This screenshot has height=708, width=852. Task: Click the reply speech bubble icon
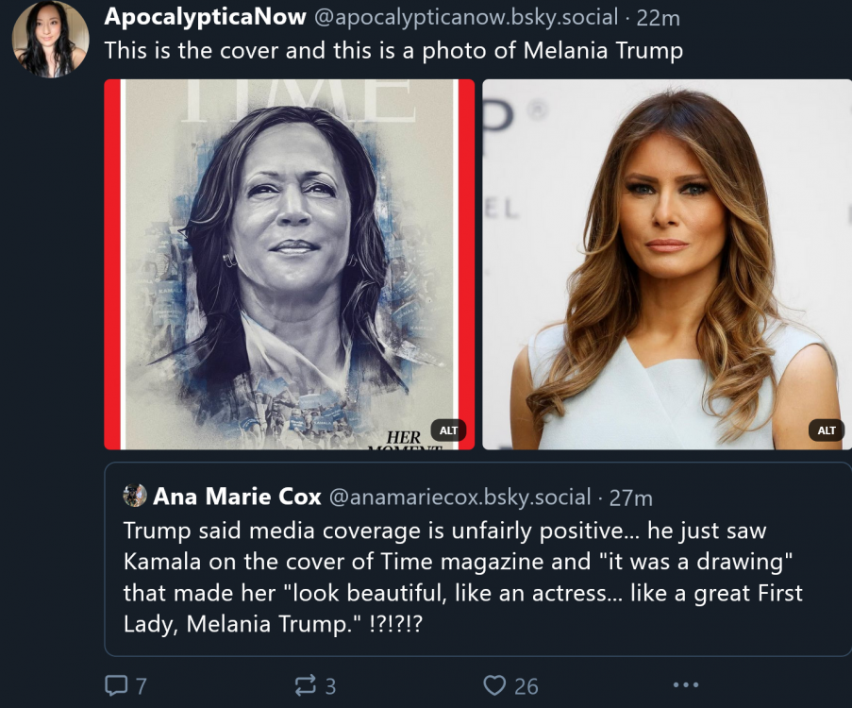click(115, 685)
